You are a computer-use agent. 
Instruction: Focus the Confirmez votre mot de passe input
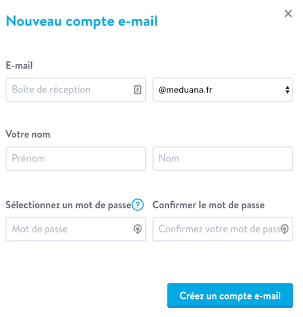click(223, 229)
